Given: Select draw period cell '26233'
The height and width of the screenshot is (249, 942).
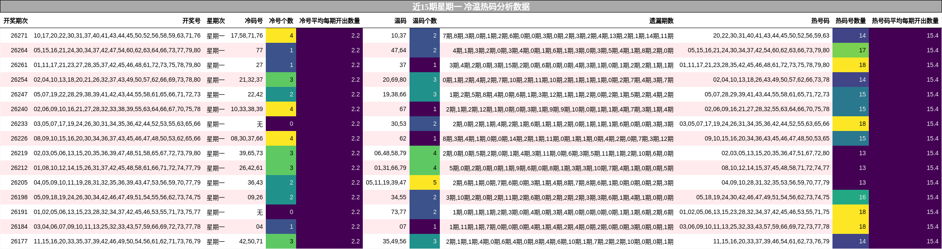Looking at the screenshot, I should click(19, 124).
